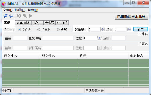
Task: Switch to the 替换/删除 tab
Action: (23, 23)
